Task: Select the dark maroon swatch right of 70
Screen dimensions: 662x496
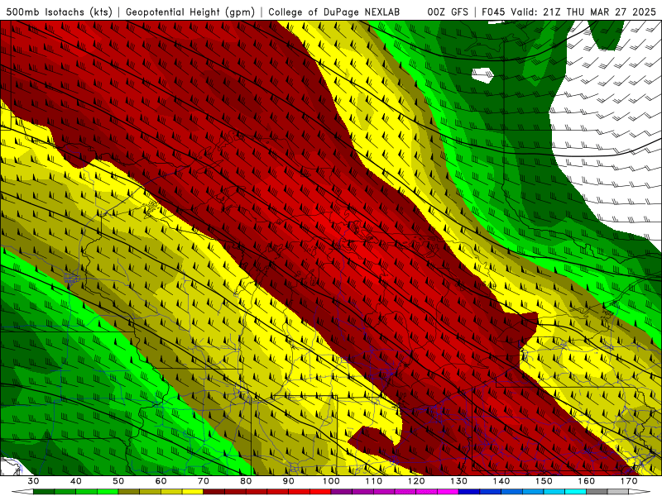Action: tap(214, 492)
